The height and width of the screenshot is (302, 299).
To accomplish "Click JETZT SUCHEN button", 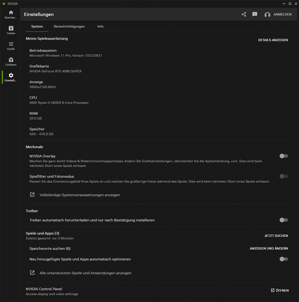I will [x=276, y=236].
